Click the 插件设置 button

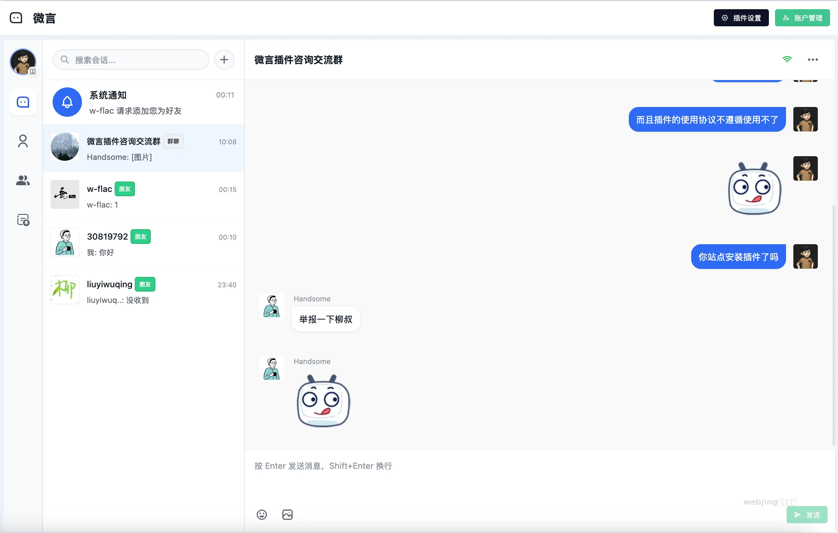coord(741,18)
